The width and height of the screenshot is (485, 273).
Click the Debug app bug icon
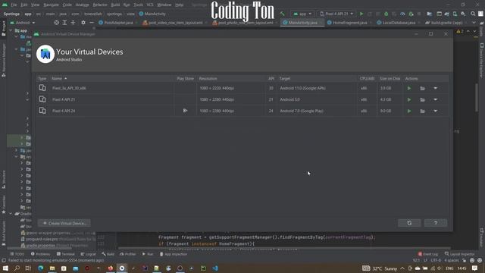coord(386,14)
